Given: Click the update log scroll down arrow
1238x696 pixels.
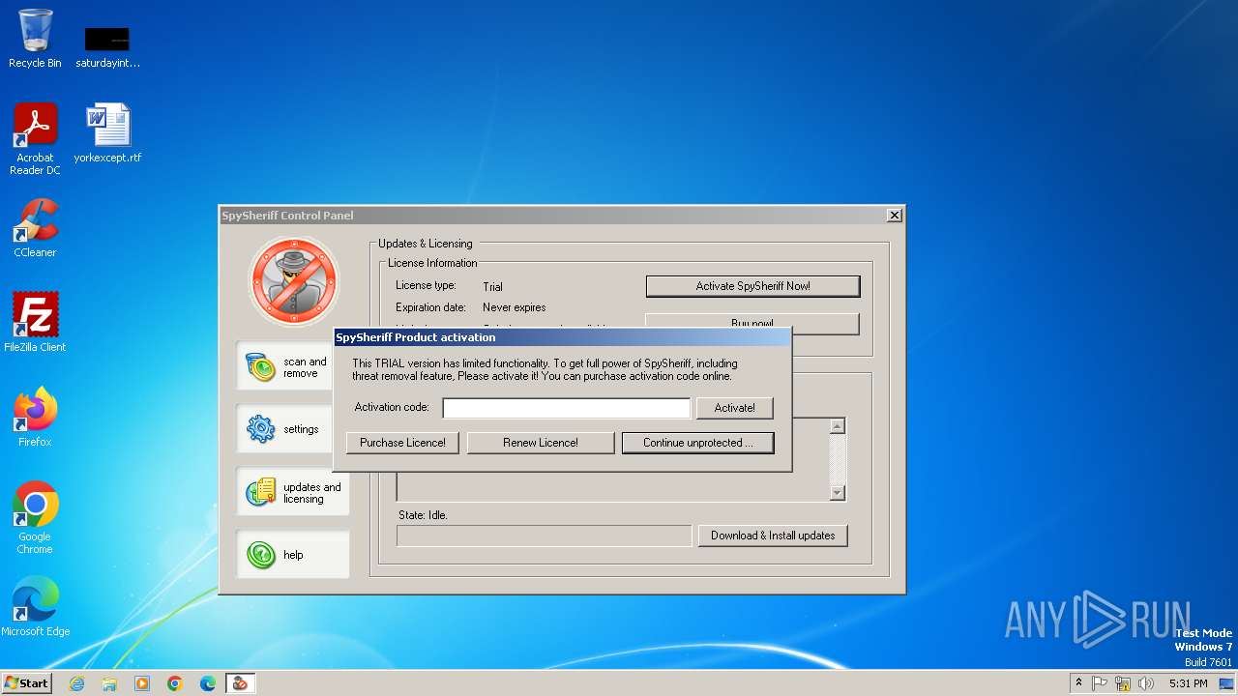Looking at the screenshot, I should click(838, 493).
